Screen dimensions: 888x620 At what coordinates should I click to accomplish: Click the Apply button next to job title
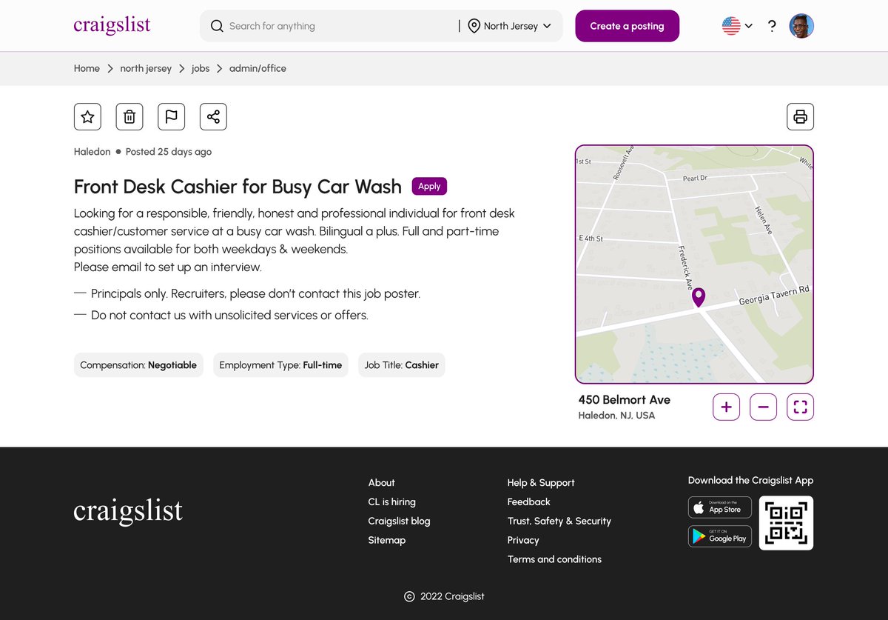click(x=429, y=186)
